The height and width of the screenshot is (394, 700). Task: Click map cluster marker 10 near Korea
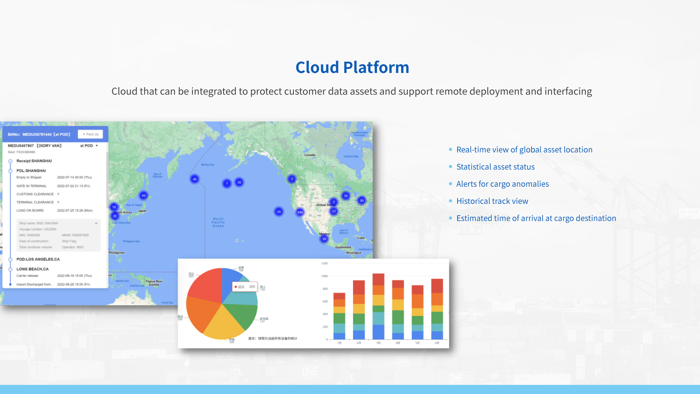[114, 207]
